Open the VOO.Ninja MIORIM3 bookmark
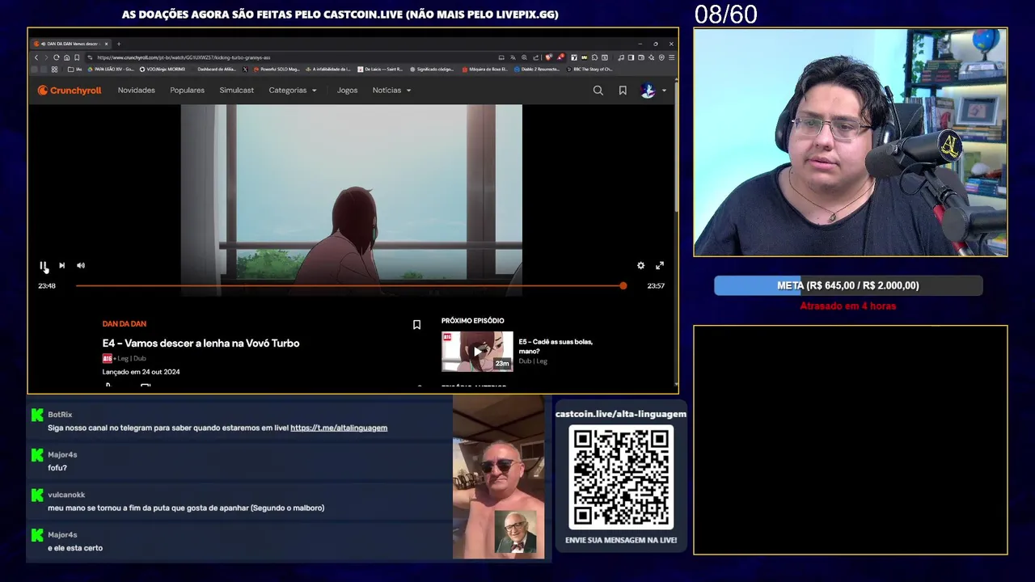Image resolution: width=1035 pixels, height=582 pixels. 163,70
